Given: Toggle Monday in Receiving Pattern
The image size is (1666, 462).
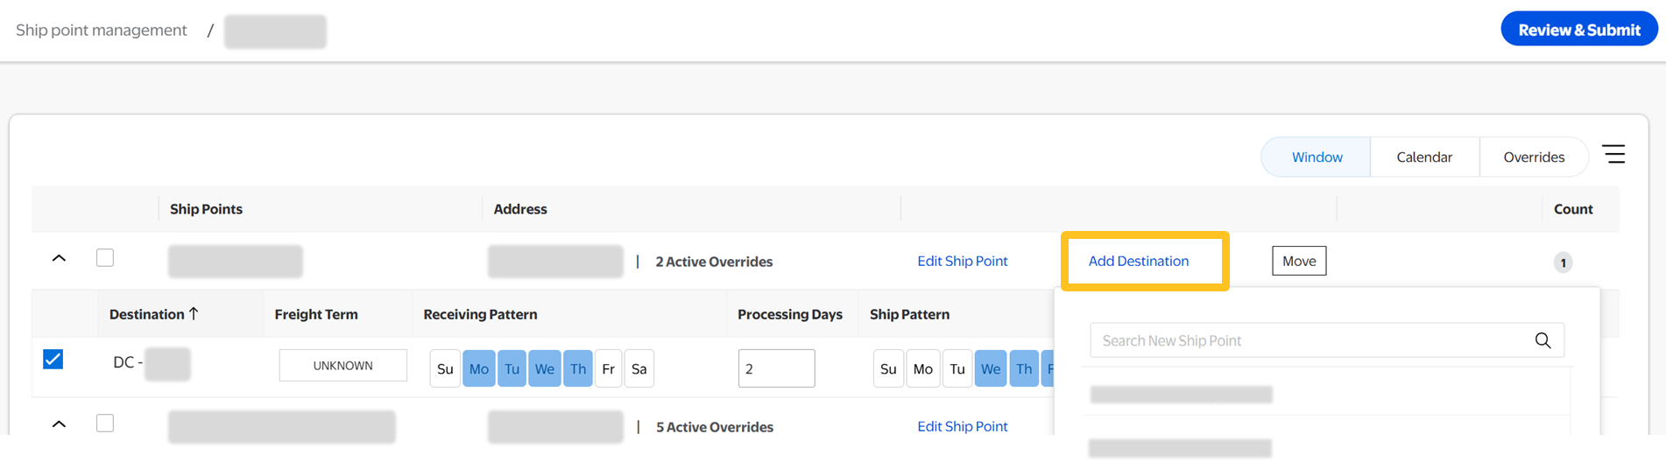Looking at the screenshot, I should [x=478, y=369].
